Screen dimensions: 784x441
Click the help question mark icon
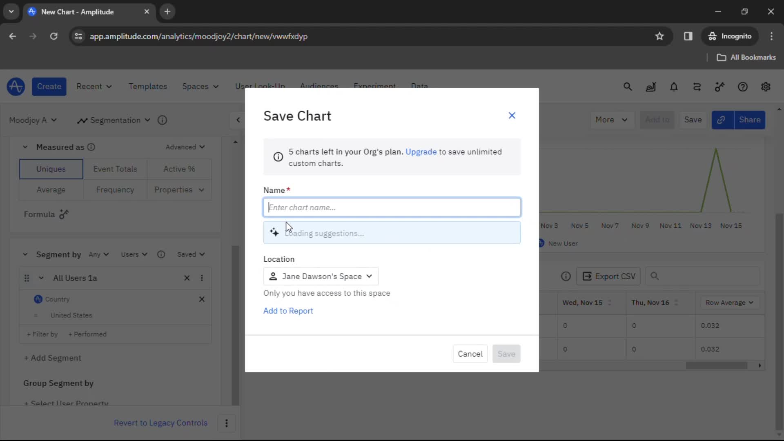[x=743, y=87]
